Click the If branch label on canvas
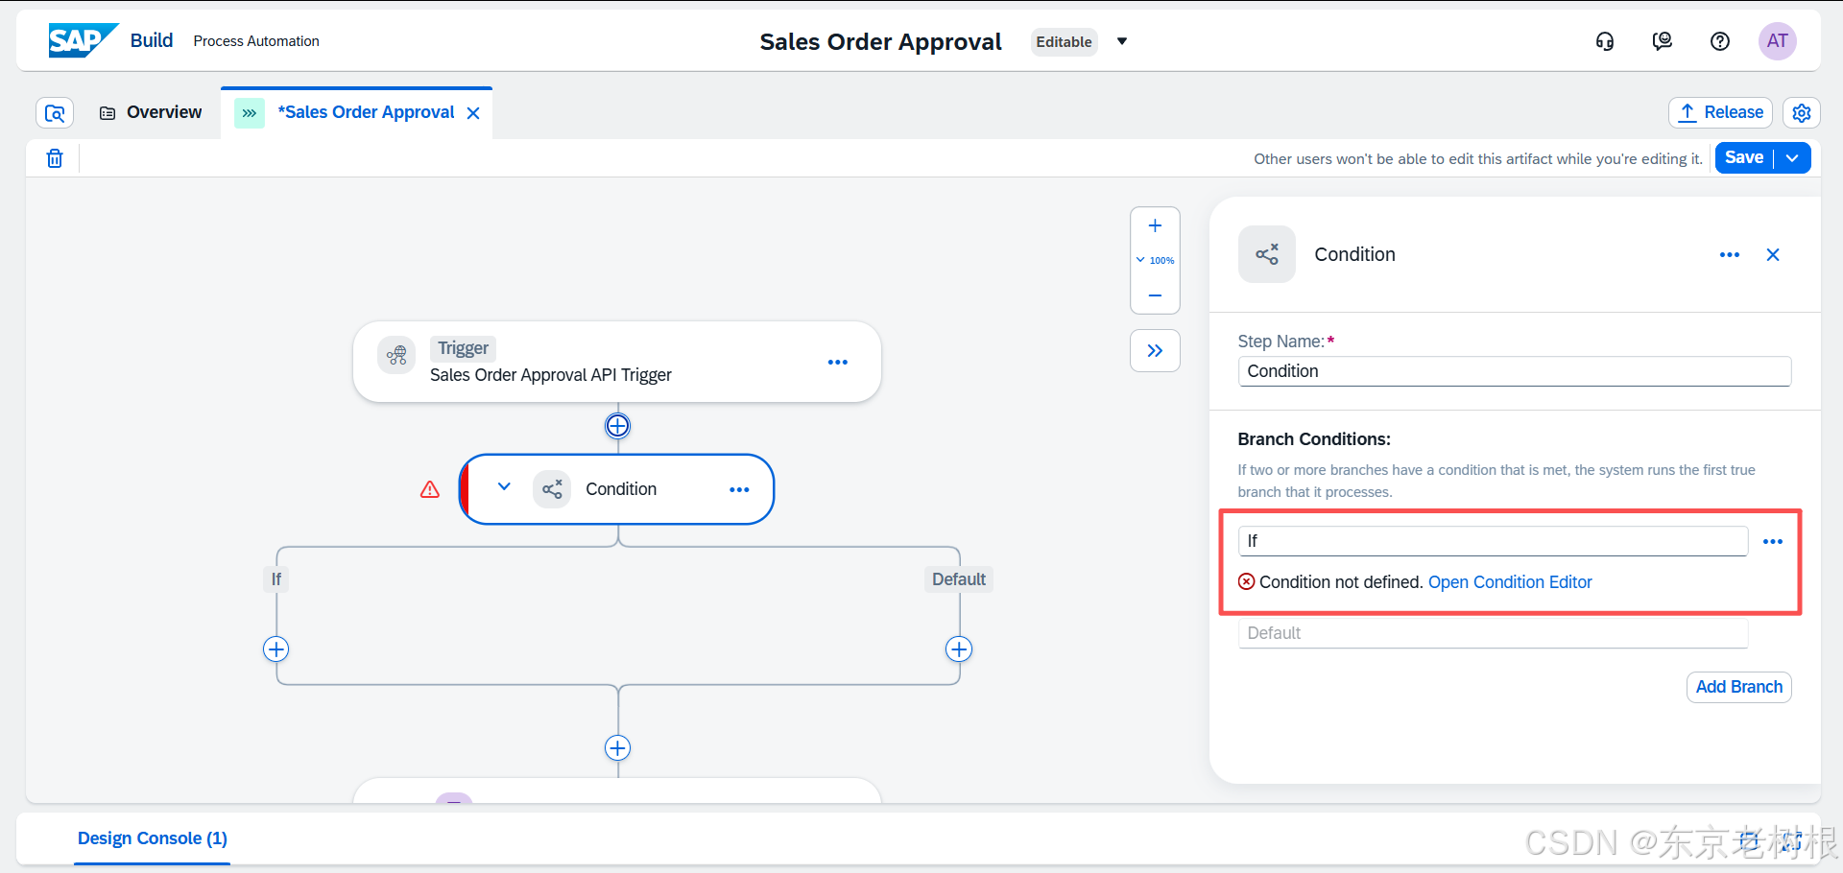 (x=276, y=579)
